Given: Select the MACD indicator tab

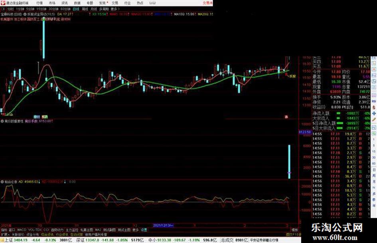Looking at the screenshot, I should [x=22, y=230].
